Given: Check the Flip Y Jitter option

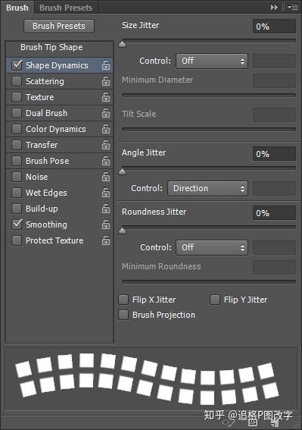Looking at the screenshot, I should [x=215, y=300].
